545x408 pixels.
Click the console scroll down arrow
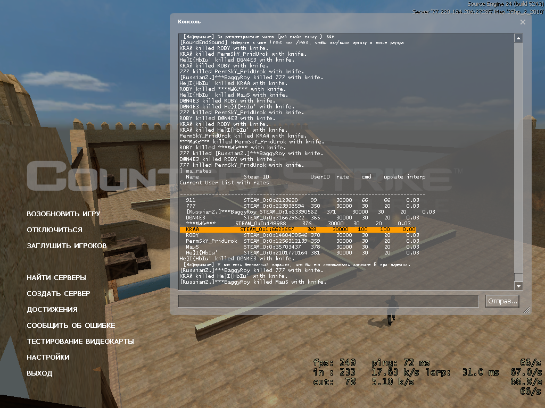tap(518, 286)
